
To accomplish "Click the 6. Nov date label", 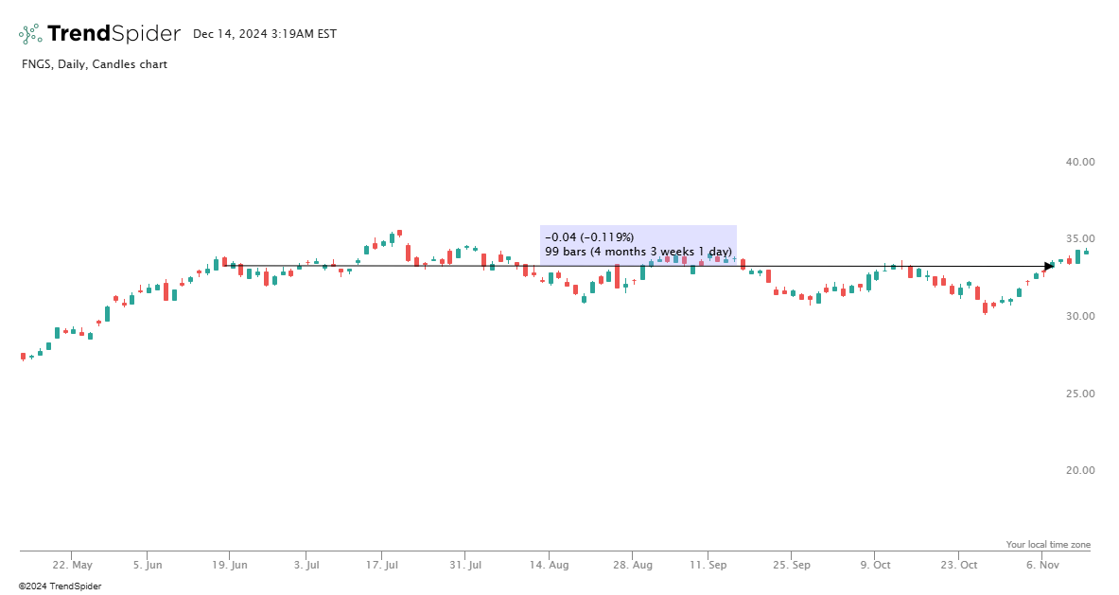I will point(1042,565).
